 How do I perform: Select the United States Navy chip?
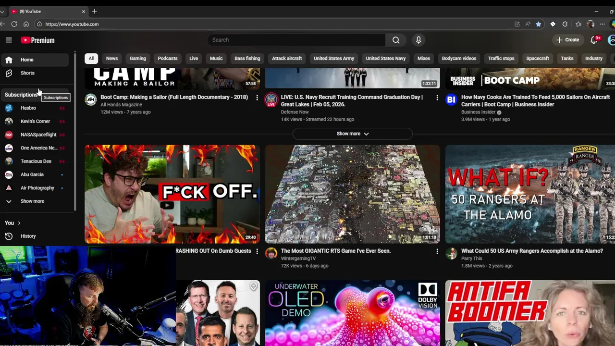point(386,59)
